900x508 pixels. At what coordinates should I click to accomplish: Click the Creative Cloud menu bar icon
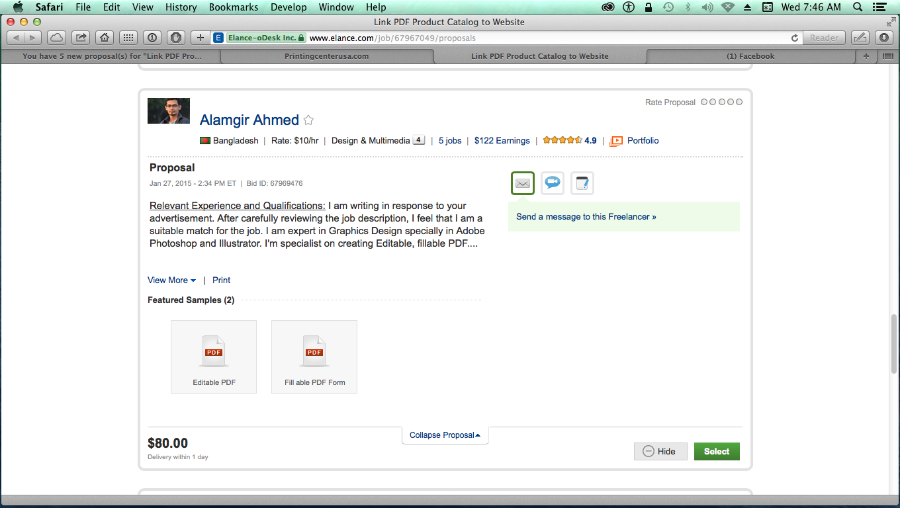(x=608, y=7)
